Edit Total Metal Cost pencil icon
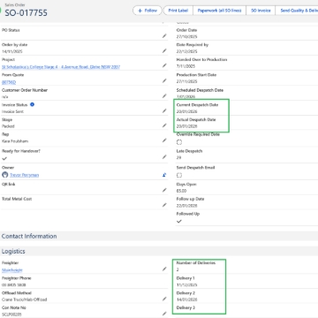 click(x=164, y=205)
